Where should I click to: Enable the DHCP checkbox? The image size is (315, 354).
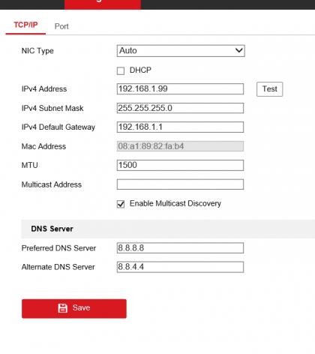coord(121,70)
